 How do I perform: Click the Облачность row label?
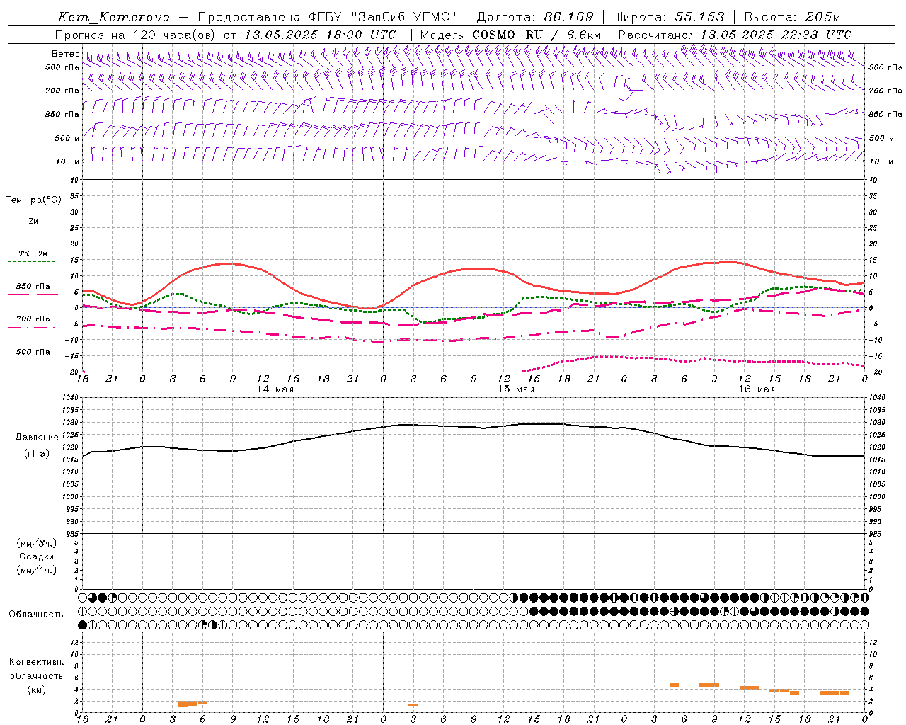(36, 614)
